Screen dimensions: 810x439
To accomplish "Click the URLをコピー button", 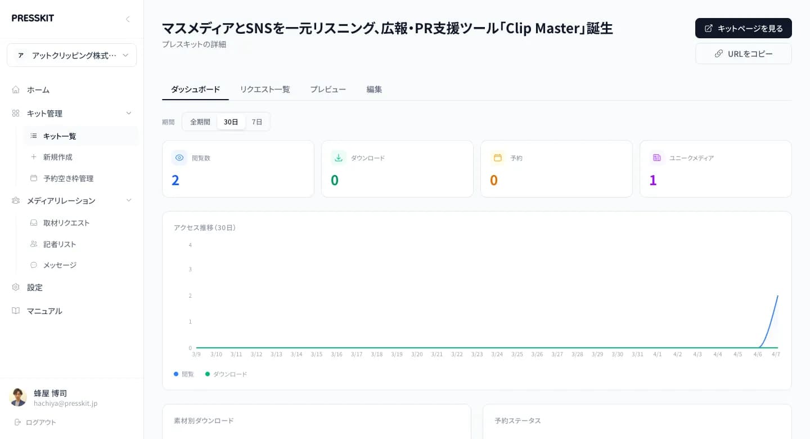I will (x=744, y=54).
